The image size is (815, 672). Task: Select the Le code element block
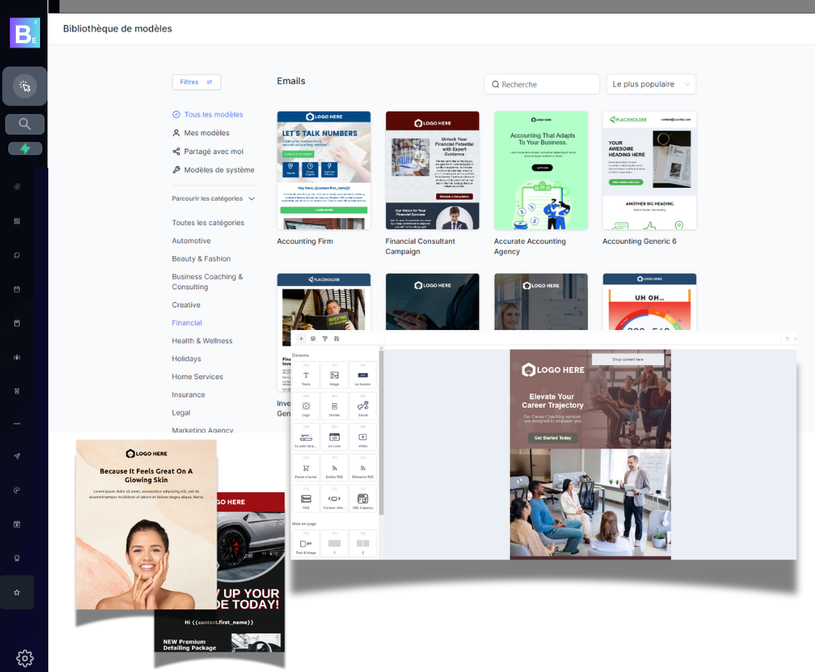pos(334,437)
